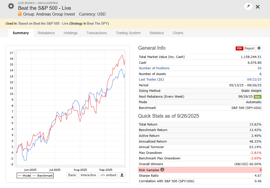Click the pin icon button
This screenshot has width=270, height=188.
point(248,7)
